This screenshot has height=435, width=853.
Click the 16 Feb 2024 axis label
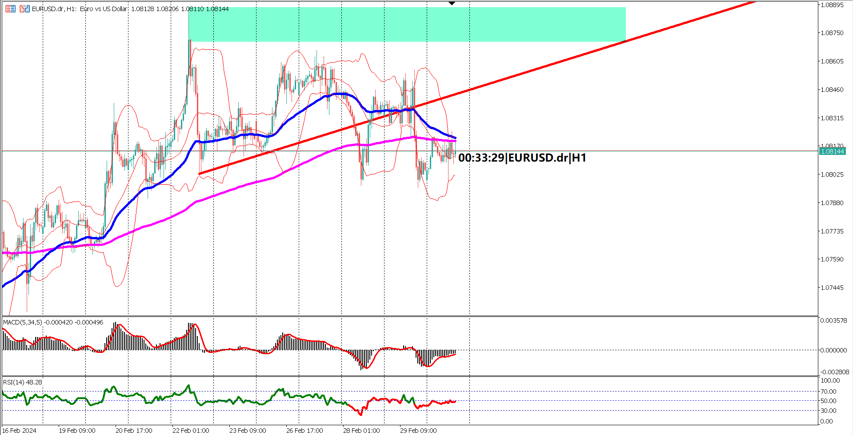tap(18, 430)
